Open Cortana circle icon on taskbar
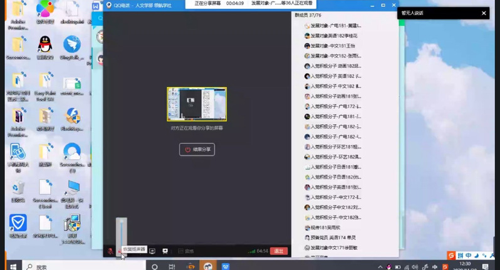The height and width of the screenshot is (270, 500). tap(155, 266)
